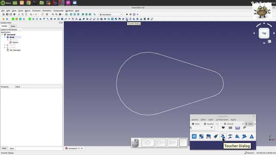Click the orange square toolbar icon
The image size is (276, 155).
point(16,19)
